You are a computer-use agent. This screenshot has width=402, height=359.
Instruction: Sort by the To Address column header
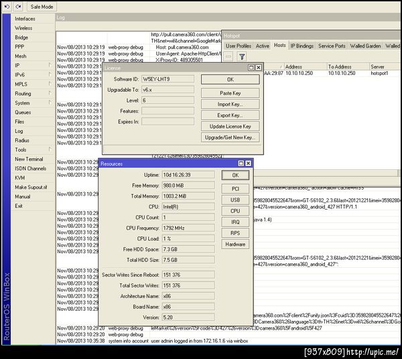(x=348, y=66)
